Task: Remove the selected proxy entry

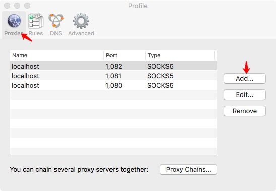Action: tap(245, 111)
